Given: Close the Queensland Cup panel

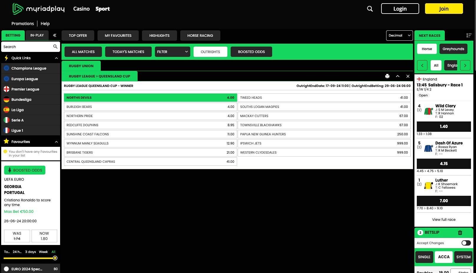Looking at the screenshot, I should click(408, 76).
